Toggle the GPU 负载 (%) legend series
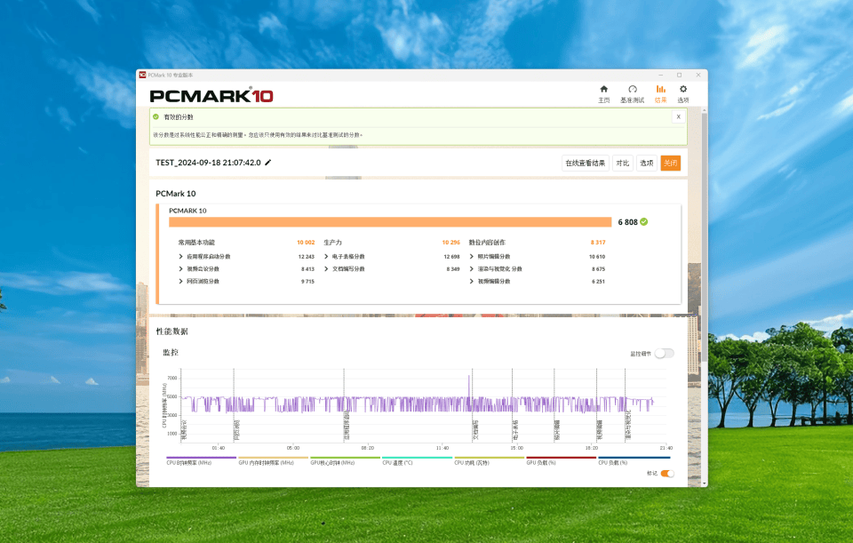 pos(561,461)
